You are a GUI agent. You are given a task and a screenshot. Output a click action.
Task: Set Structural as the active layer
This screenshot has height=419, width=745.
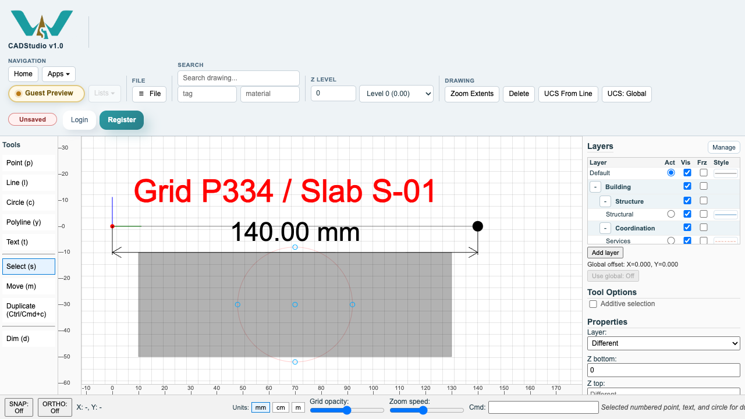671,214
